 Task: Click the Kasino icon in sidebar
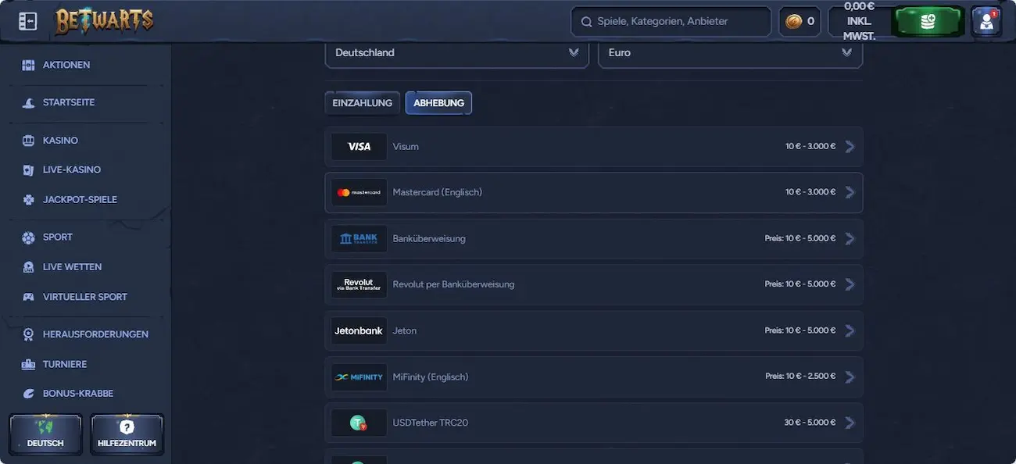click(29, 141)
